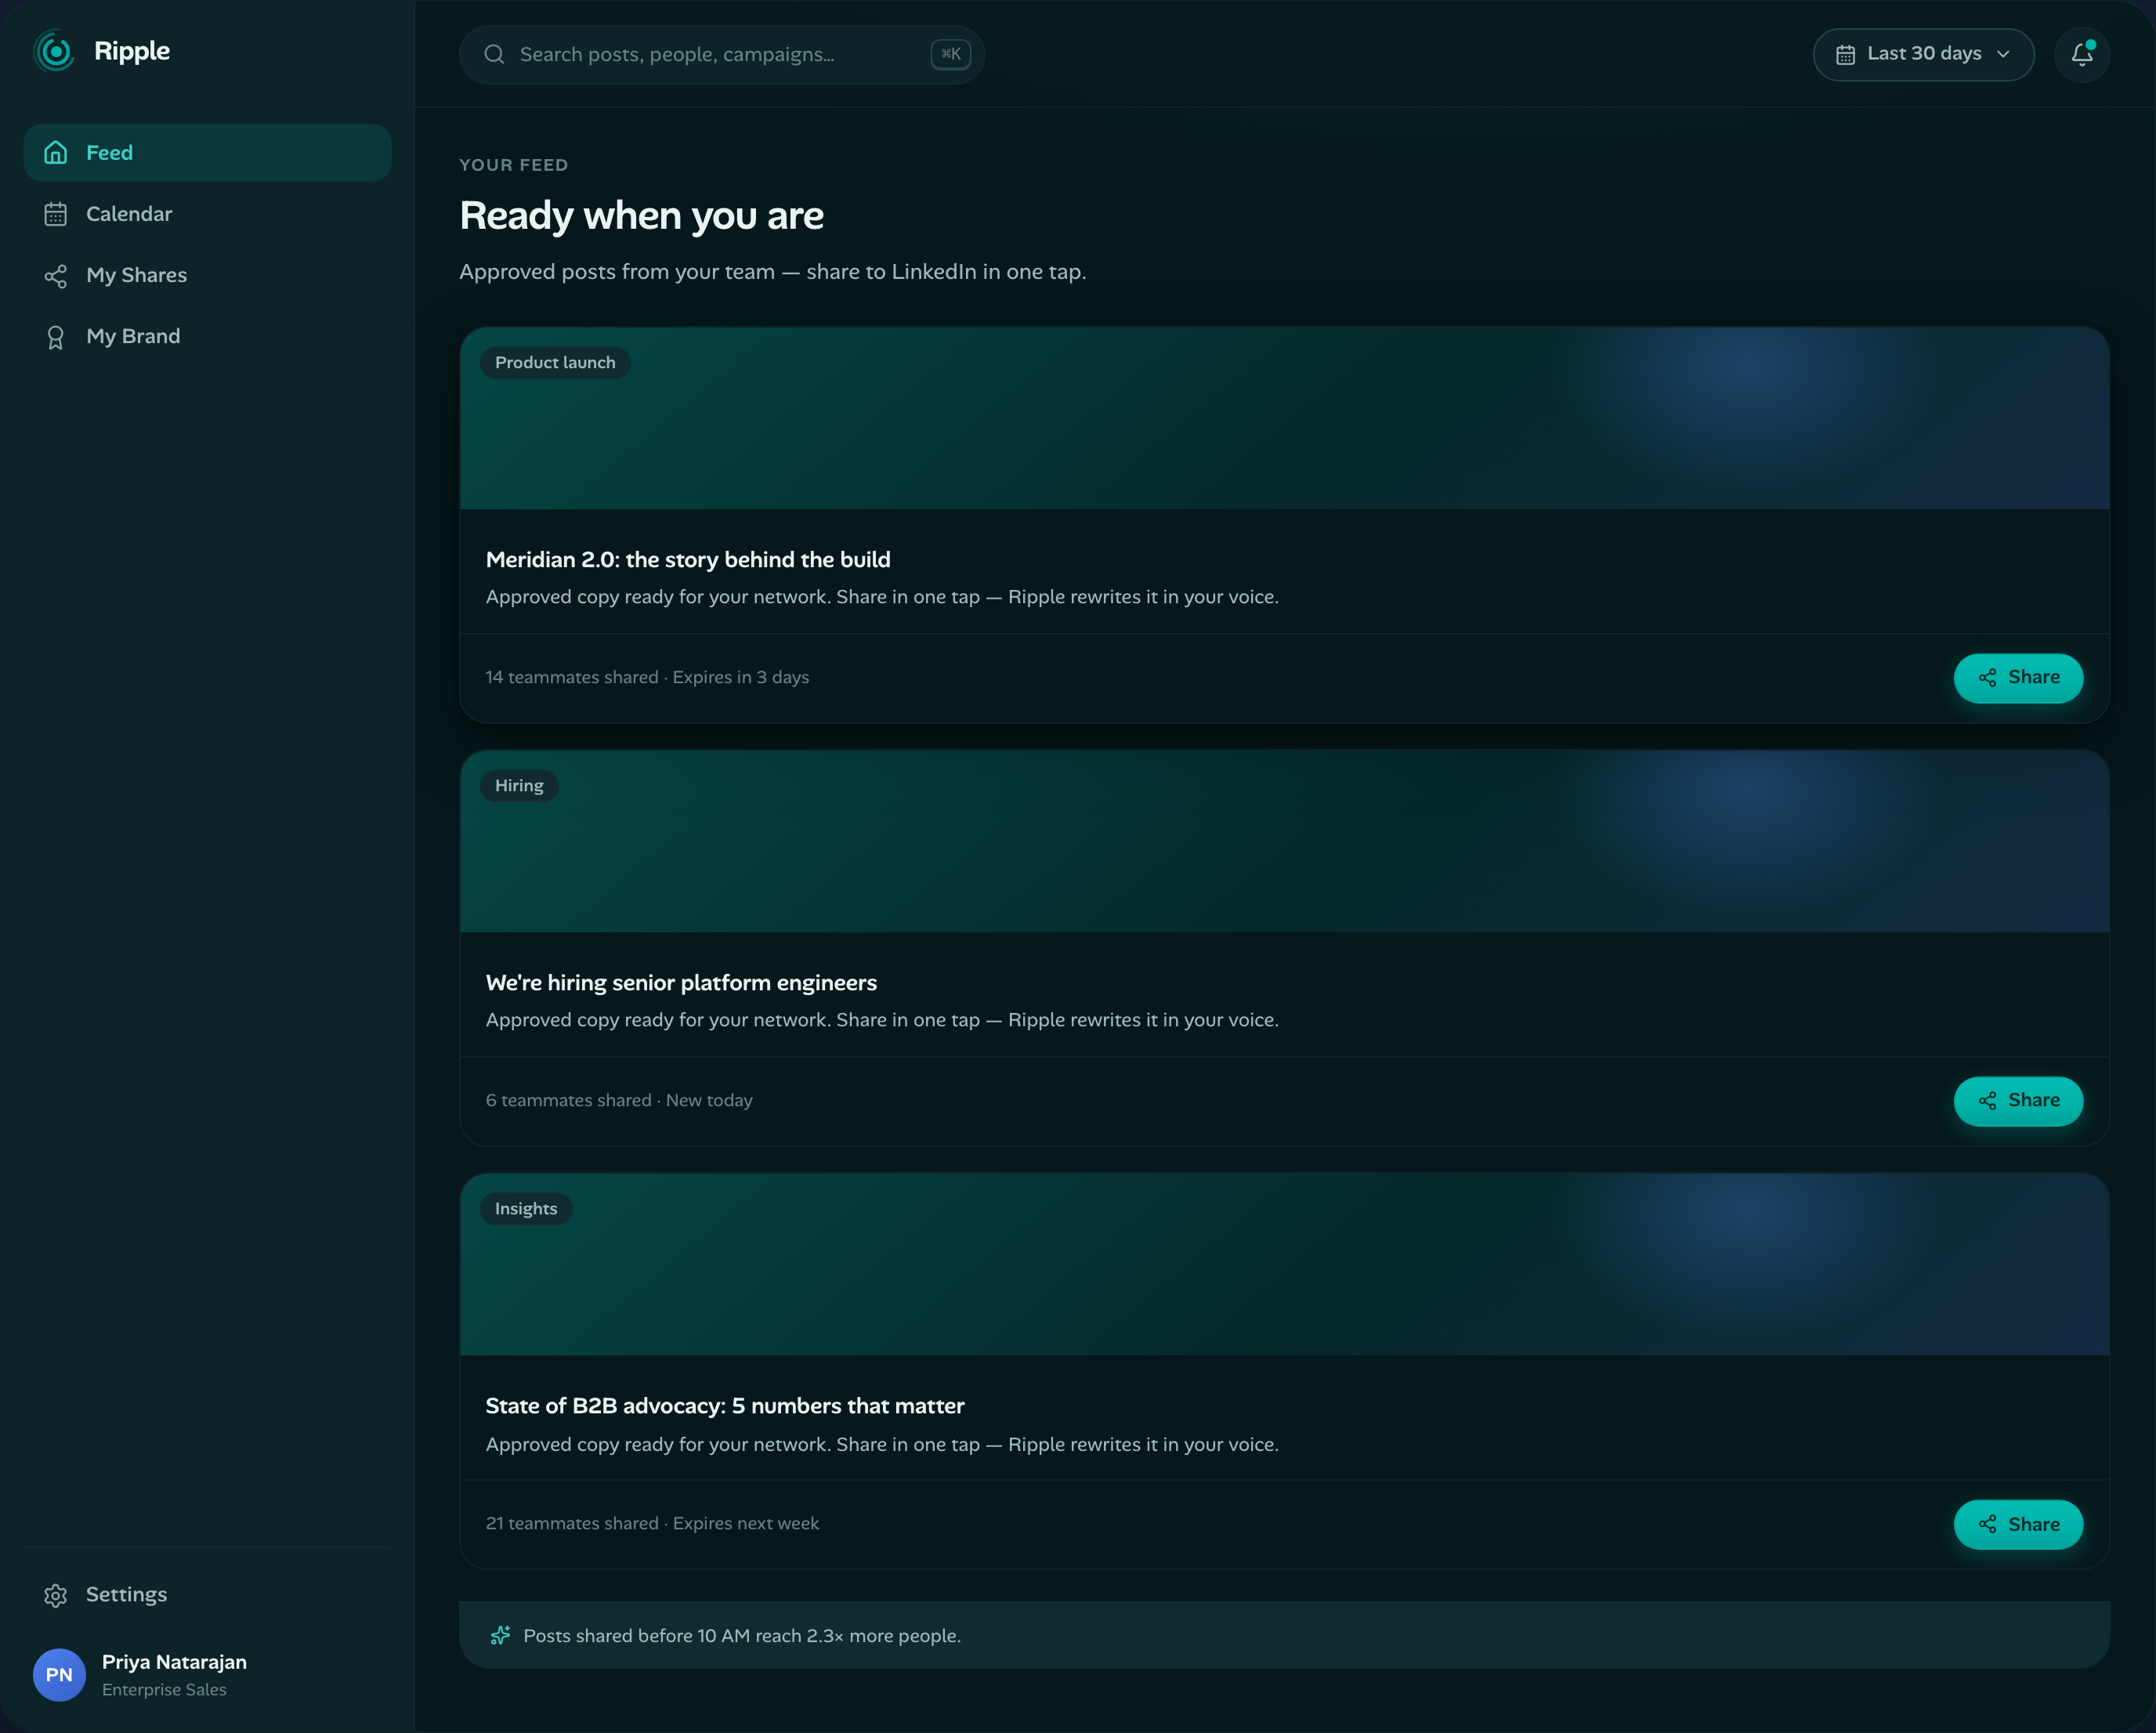Click the Calendar sidebar icon

coord(56,214)
